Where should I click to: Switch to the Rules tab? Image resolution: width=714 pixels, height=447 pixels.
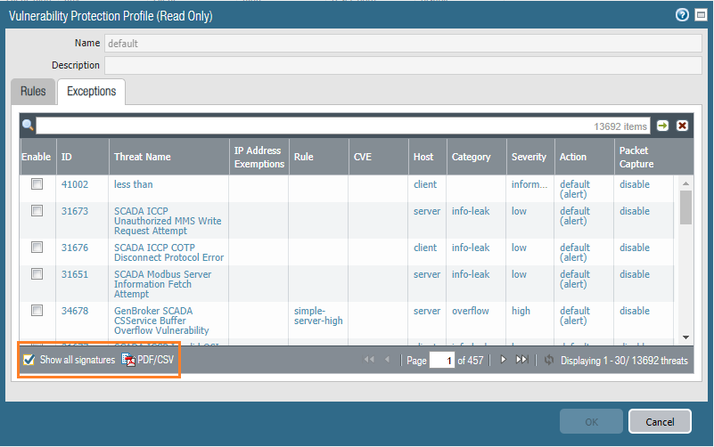pyautogui.click(x=33, y=91)
